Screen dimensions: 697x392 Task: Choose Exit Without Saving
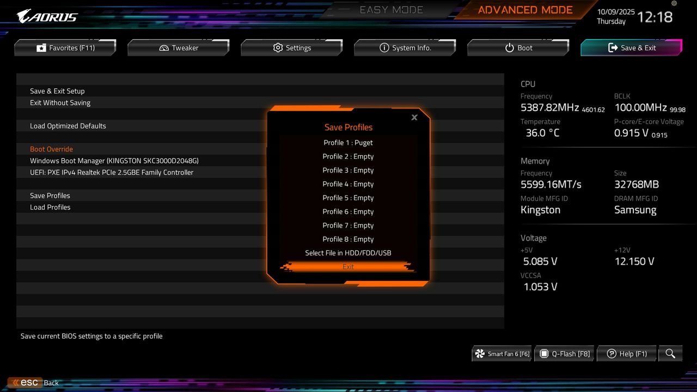coord(60,102)
